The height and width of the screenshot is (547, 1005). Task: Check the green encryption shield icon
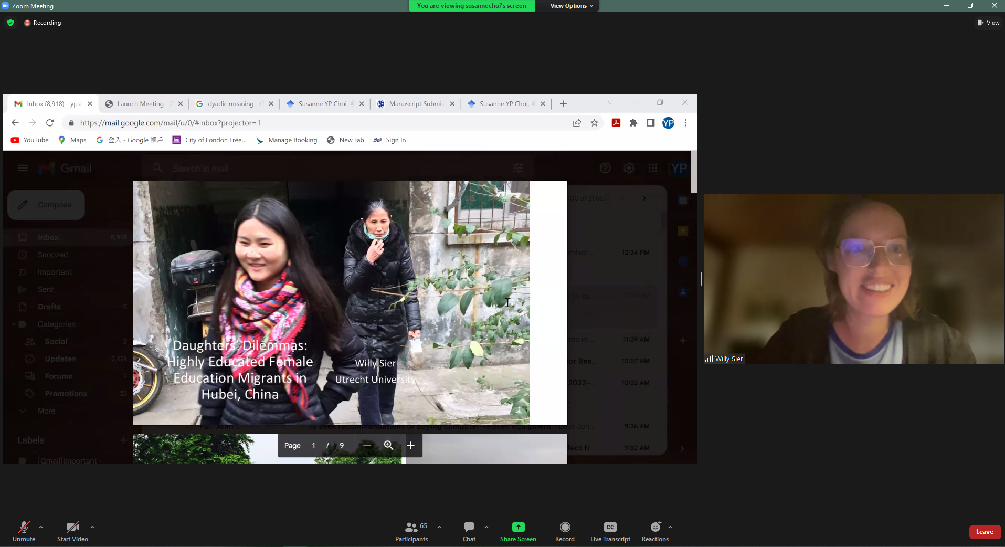pos(10,23)
